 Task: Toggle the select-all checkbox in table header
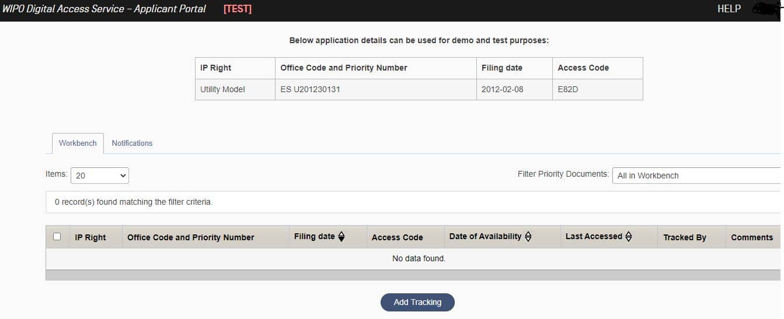[57, 236]
